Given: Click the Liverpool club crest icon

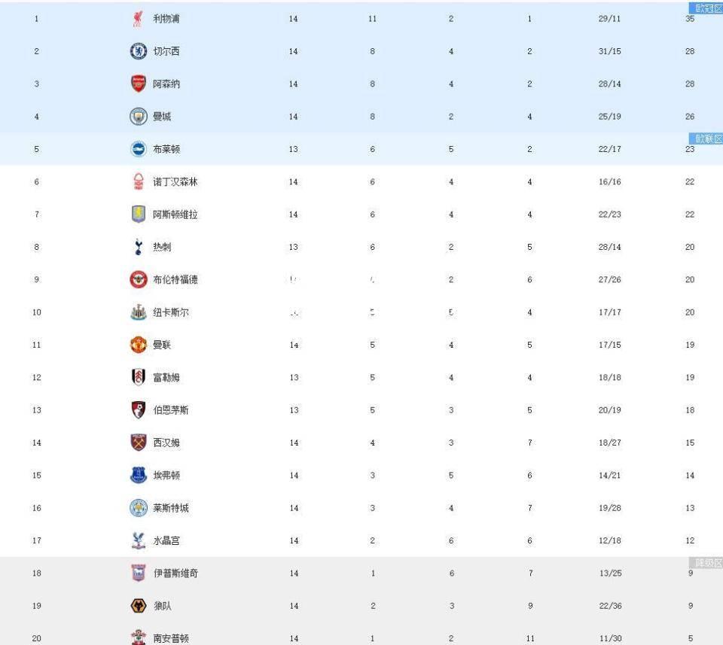Looking at the screenshot, I should [x=137, y=19].
